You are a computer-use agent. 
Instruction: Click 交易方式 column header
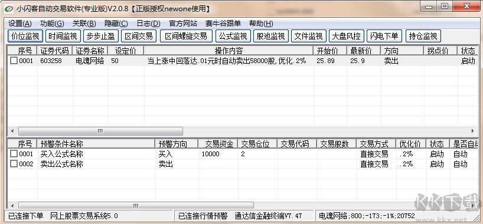(x=376, y=144)
